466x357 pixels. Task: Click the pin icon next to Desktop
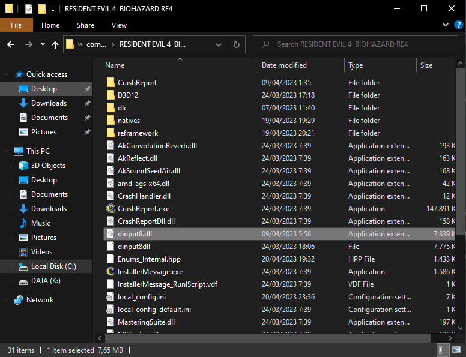coord(88,89)
